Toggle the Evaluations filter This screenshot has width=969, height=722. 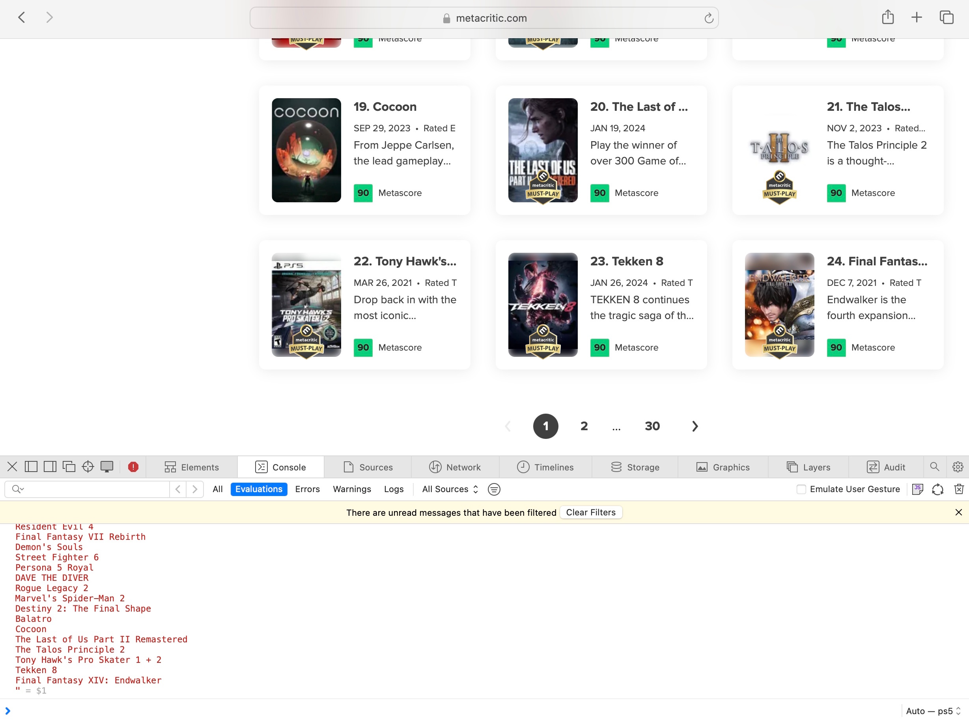coord(259,489)
